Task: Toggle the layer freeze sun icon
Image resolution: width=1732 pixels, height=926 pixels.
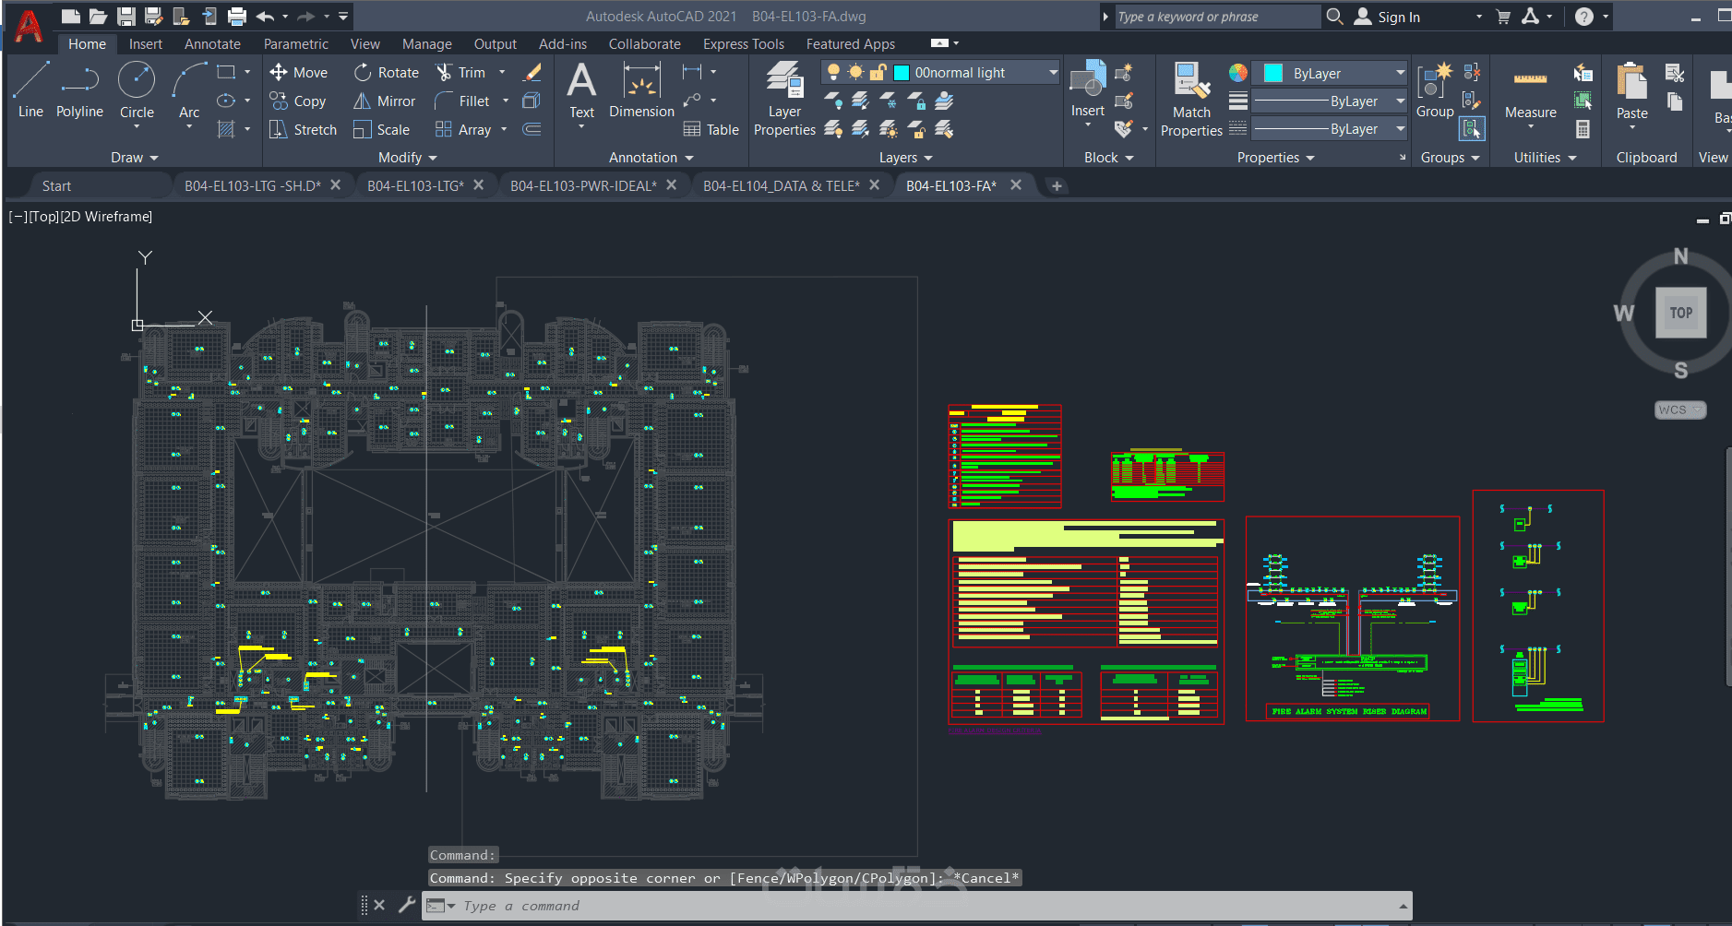Action: (x=855, y=73)
